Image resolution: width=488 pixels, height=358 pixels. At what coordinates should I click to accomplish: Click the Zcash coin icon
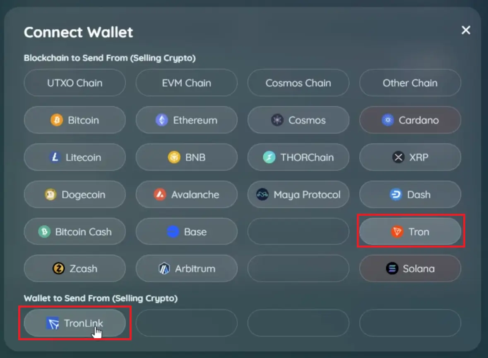coord(59,269)
